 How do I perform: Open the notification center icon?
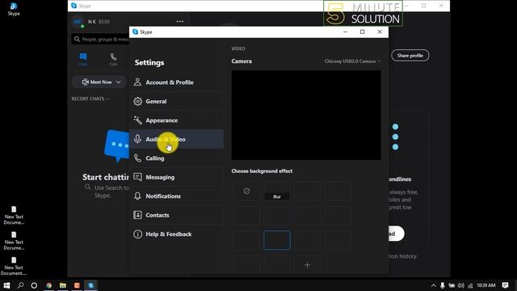click(505, 285)
